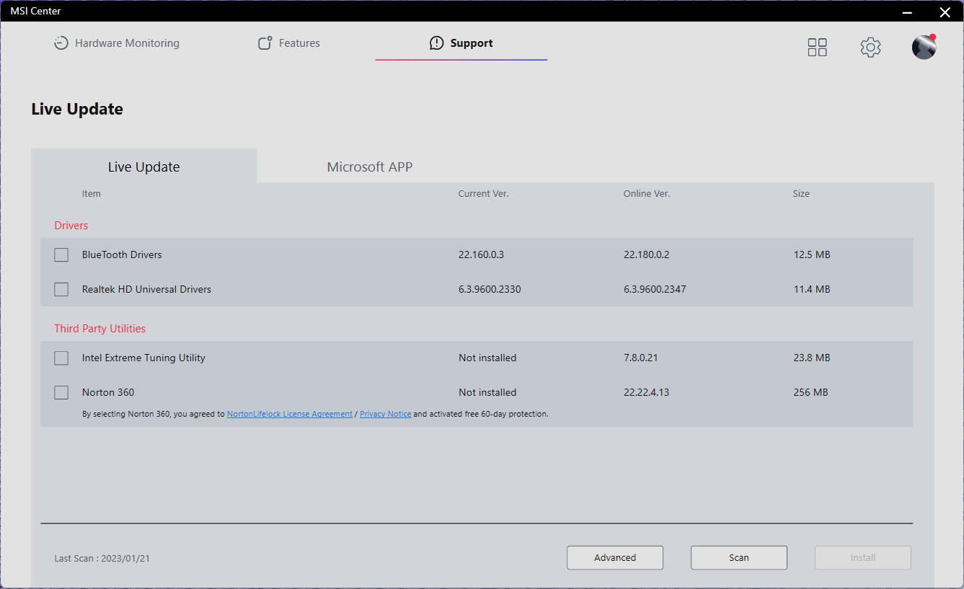The width and height of the screenshot is (964, 589).
Task: Select Norton 360 for installation
Action: [61, 392]
